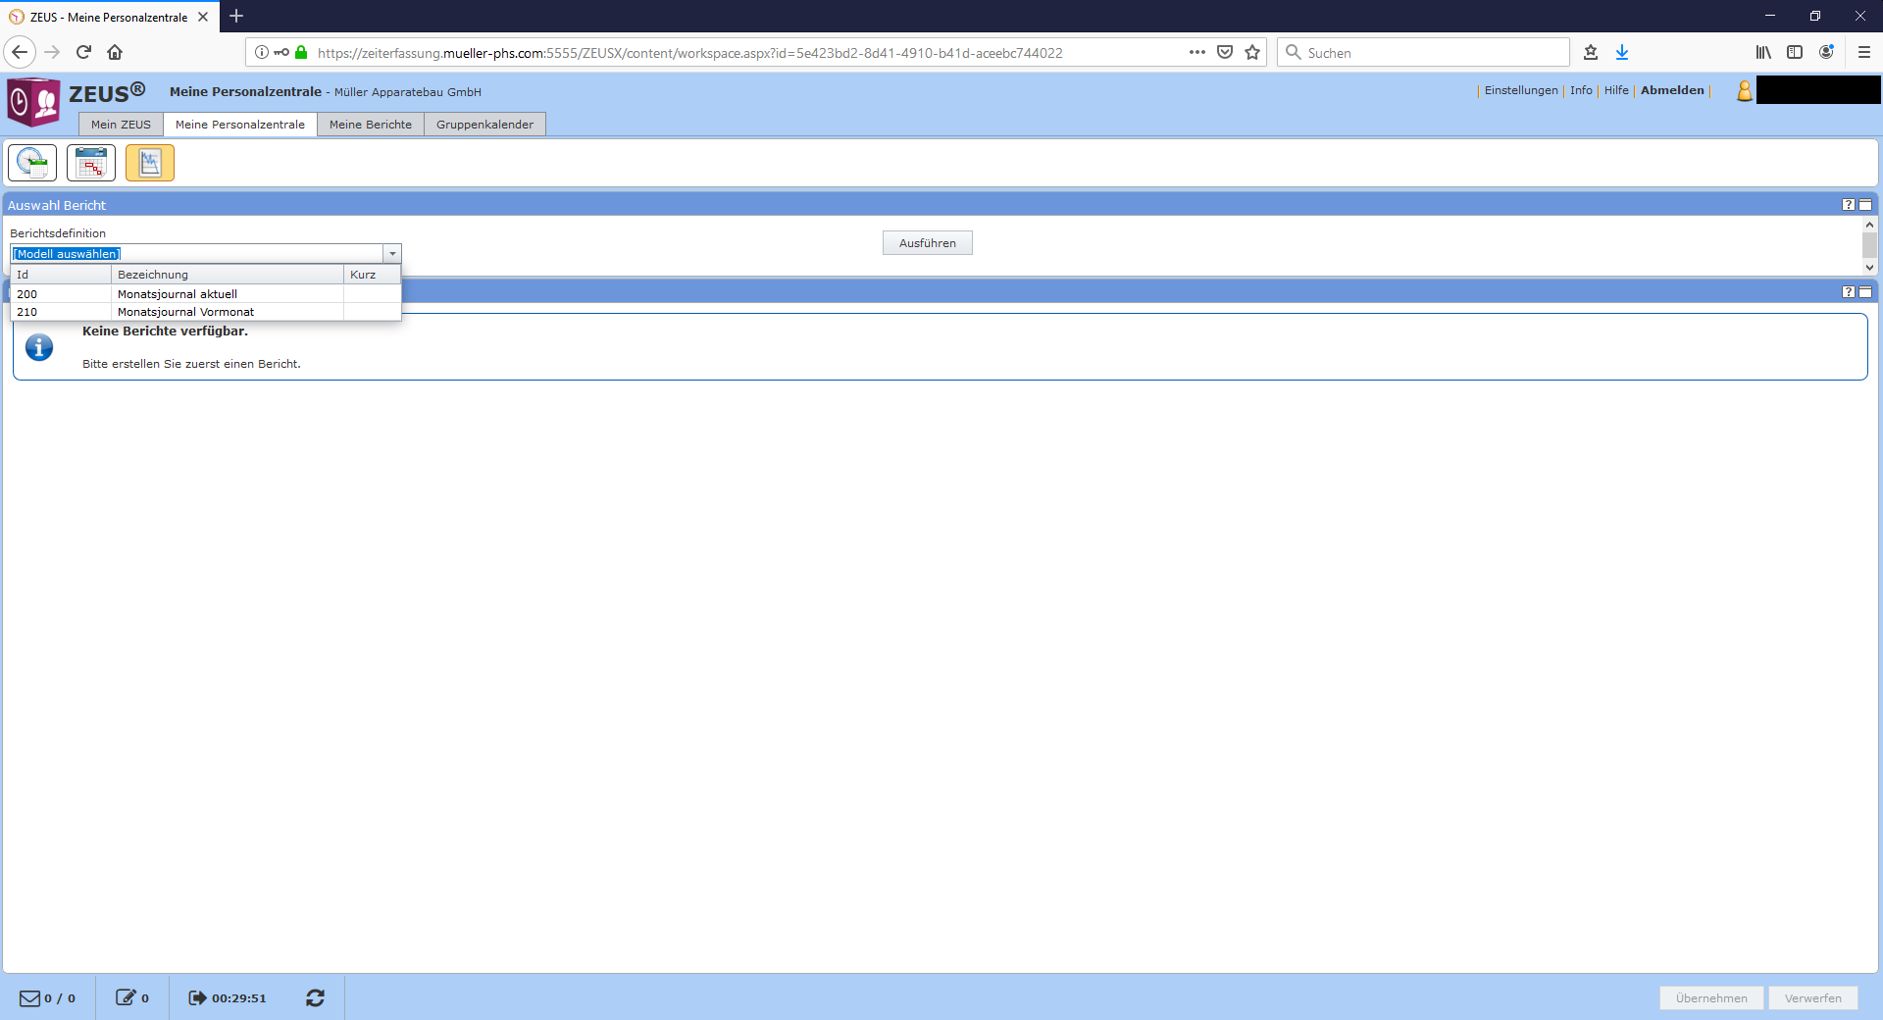This screenshot has width=1883, height=1020.
Task: Collapse the lower reports panel
Action: [x=1865, y=291]
